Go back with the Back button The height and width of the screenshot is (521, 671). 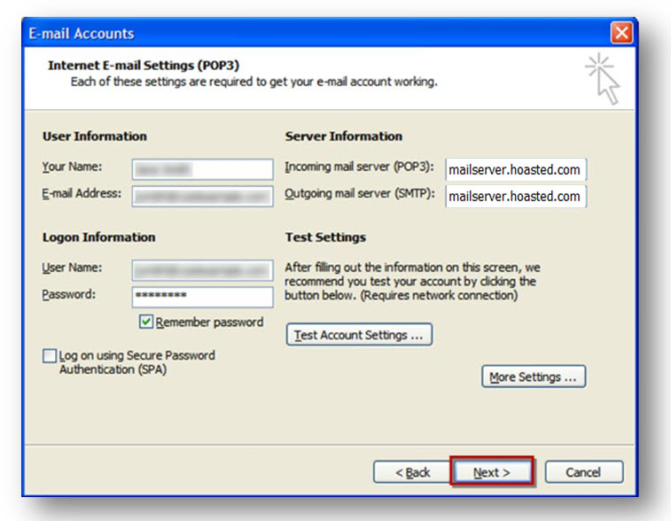[x=411, y=472]
